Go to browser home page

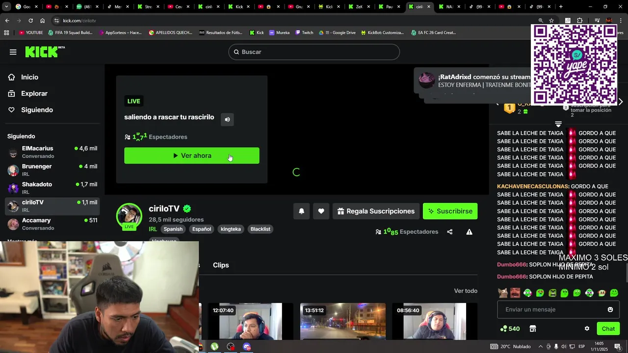click(x=42, y=21)
